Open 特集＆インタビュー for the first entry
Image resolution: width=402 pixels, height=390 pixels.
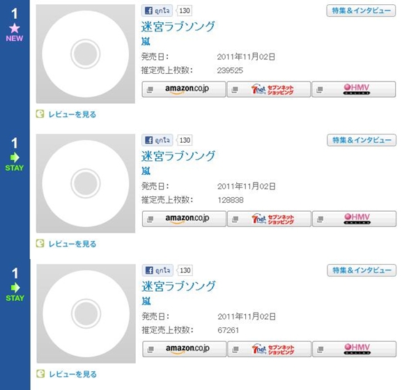click(x=361, y=10)
